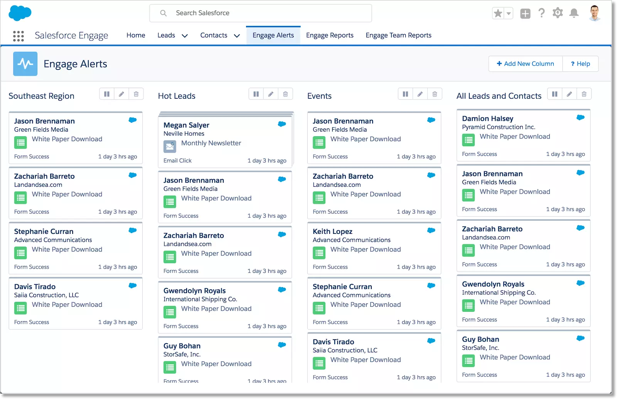Delete the Hot Leads column

pyautogui.click(x=285, y=94)
